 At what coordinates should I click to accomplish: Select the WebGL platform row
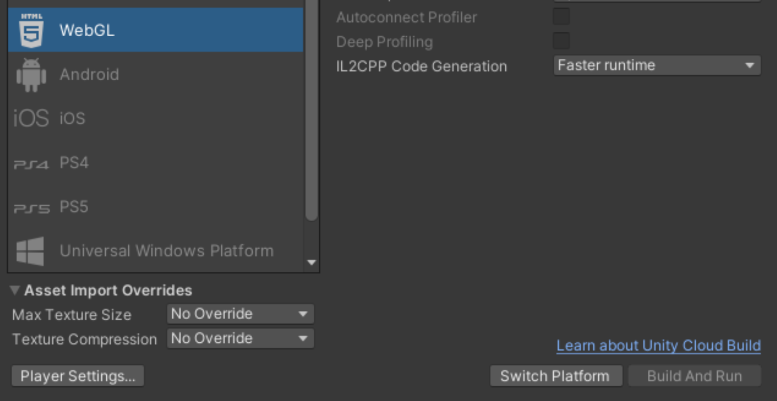156,30
